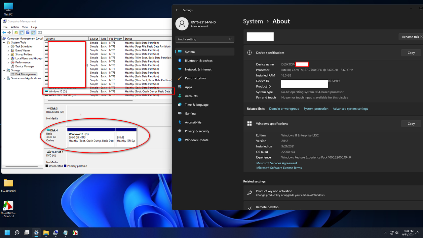Expand Performance tree node arrow
423x238 pixels.
click(8, 62)
